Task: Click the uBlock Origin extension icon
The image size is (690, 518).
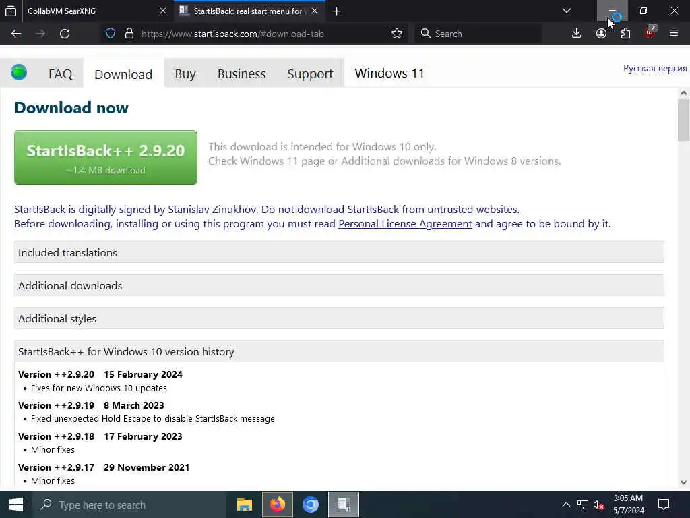Action: tap(650, 32)
